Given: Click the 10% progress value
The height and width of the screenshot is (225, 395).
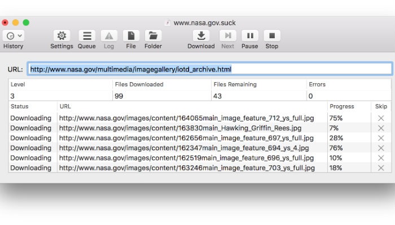Looking at the screenshot, I should pos(336,158).
